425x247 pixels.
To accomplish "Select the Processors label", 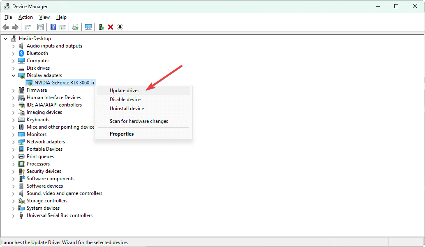I will click(38, 164).
